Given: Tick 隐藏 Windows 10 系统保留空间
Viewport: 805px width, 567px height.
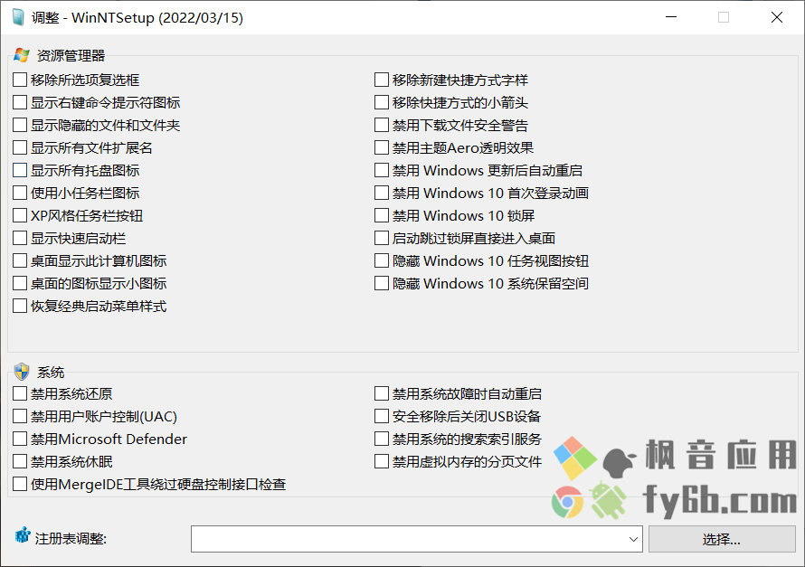Looking at the screenshot, I should pos(382,283).
